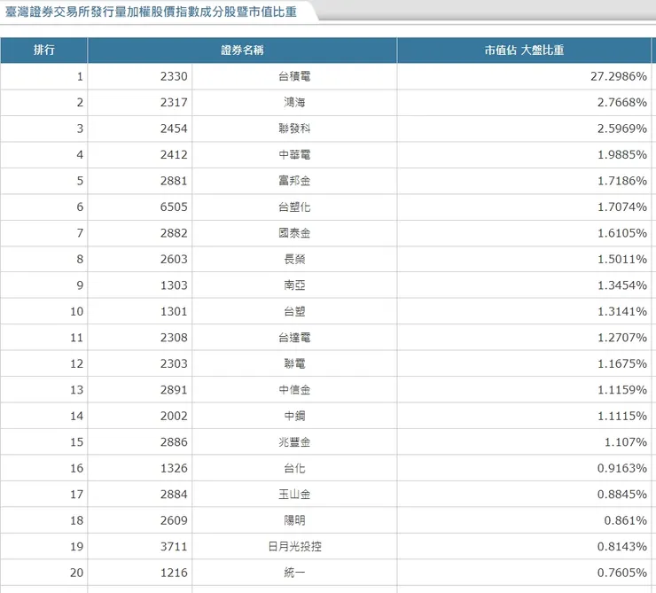
Task: Click weight value 1.7186%
Action: [621, 181]
